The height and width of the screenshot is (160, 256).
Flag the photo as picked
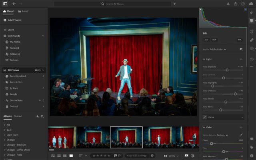116,156
